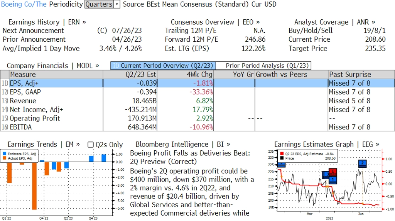Click the large orange bar in Earnings Trends
The image size is (395, 221).
pyautogui.click(x=34, y=186)
